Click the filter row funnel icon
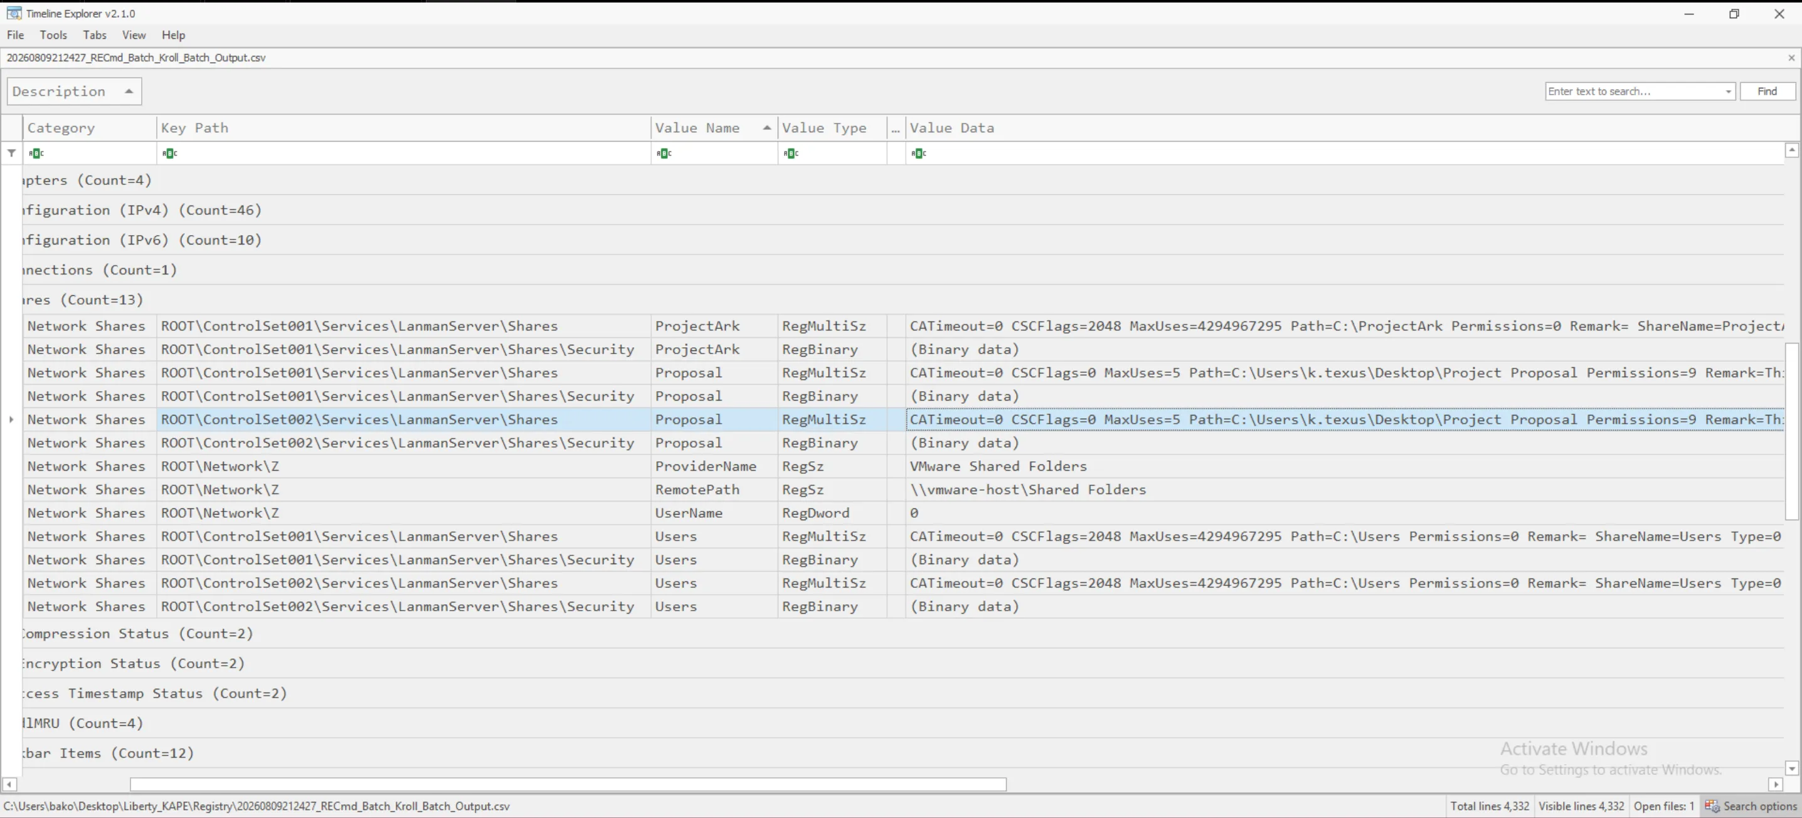The width and height of the screenshot is (1802, 818). [11, 153]
